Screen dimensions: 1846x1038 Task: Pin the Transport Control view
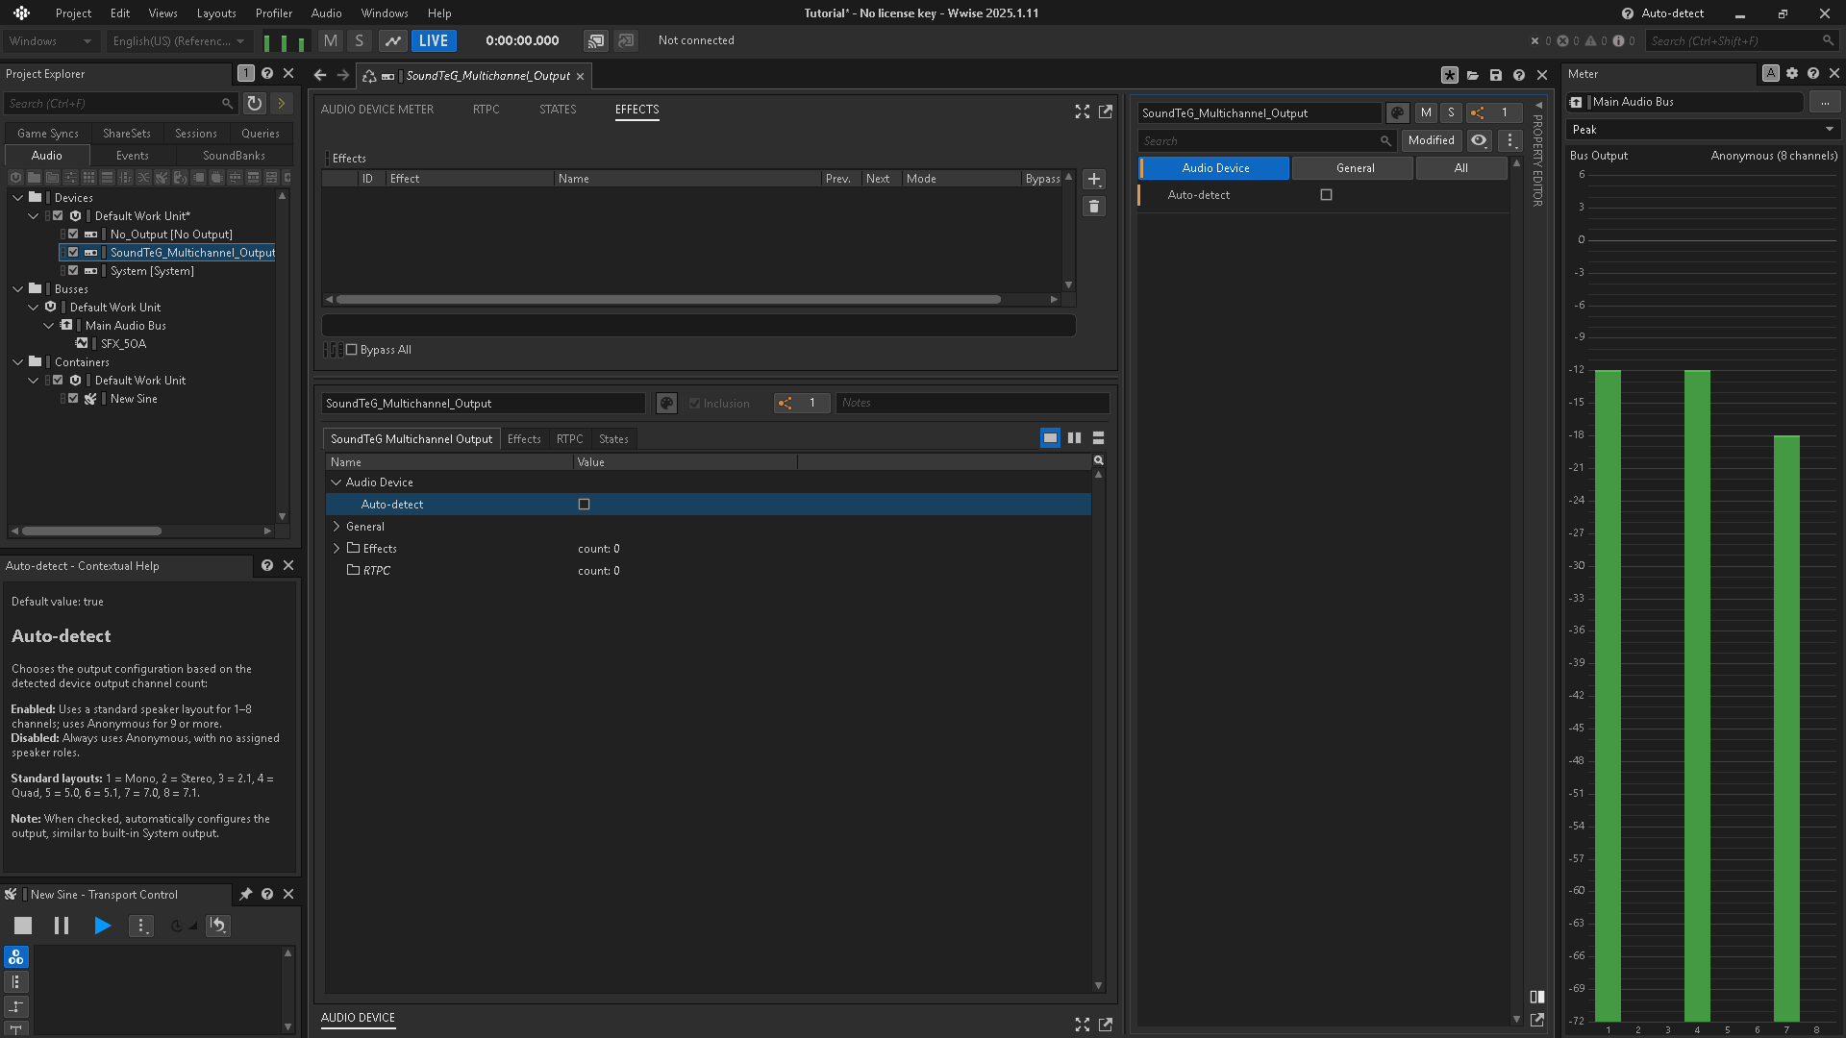pos(246,894)
